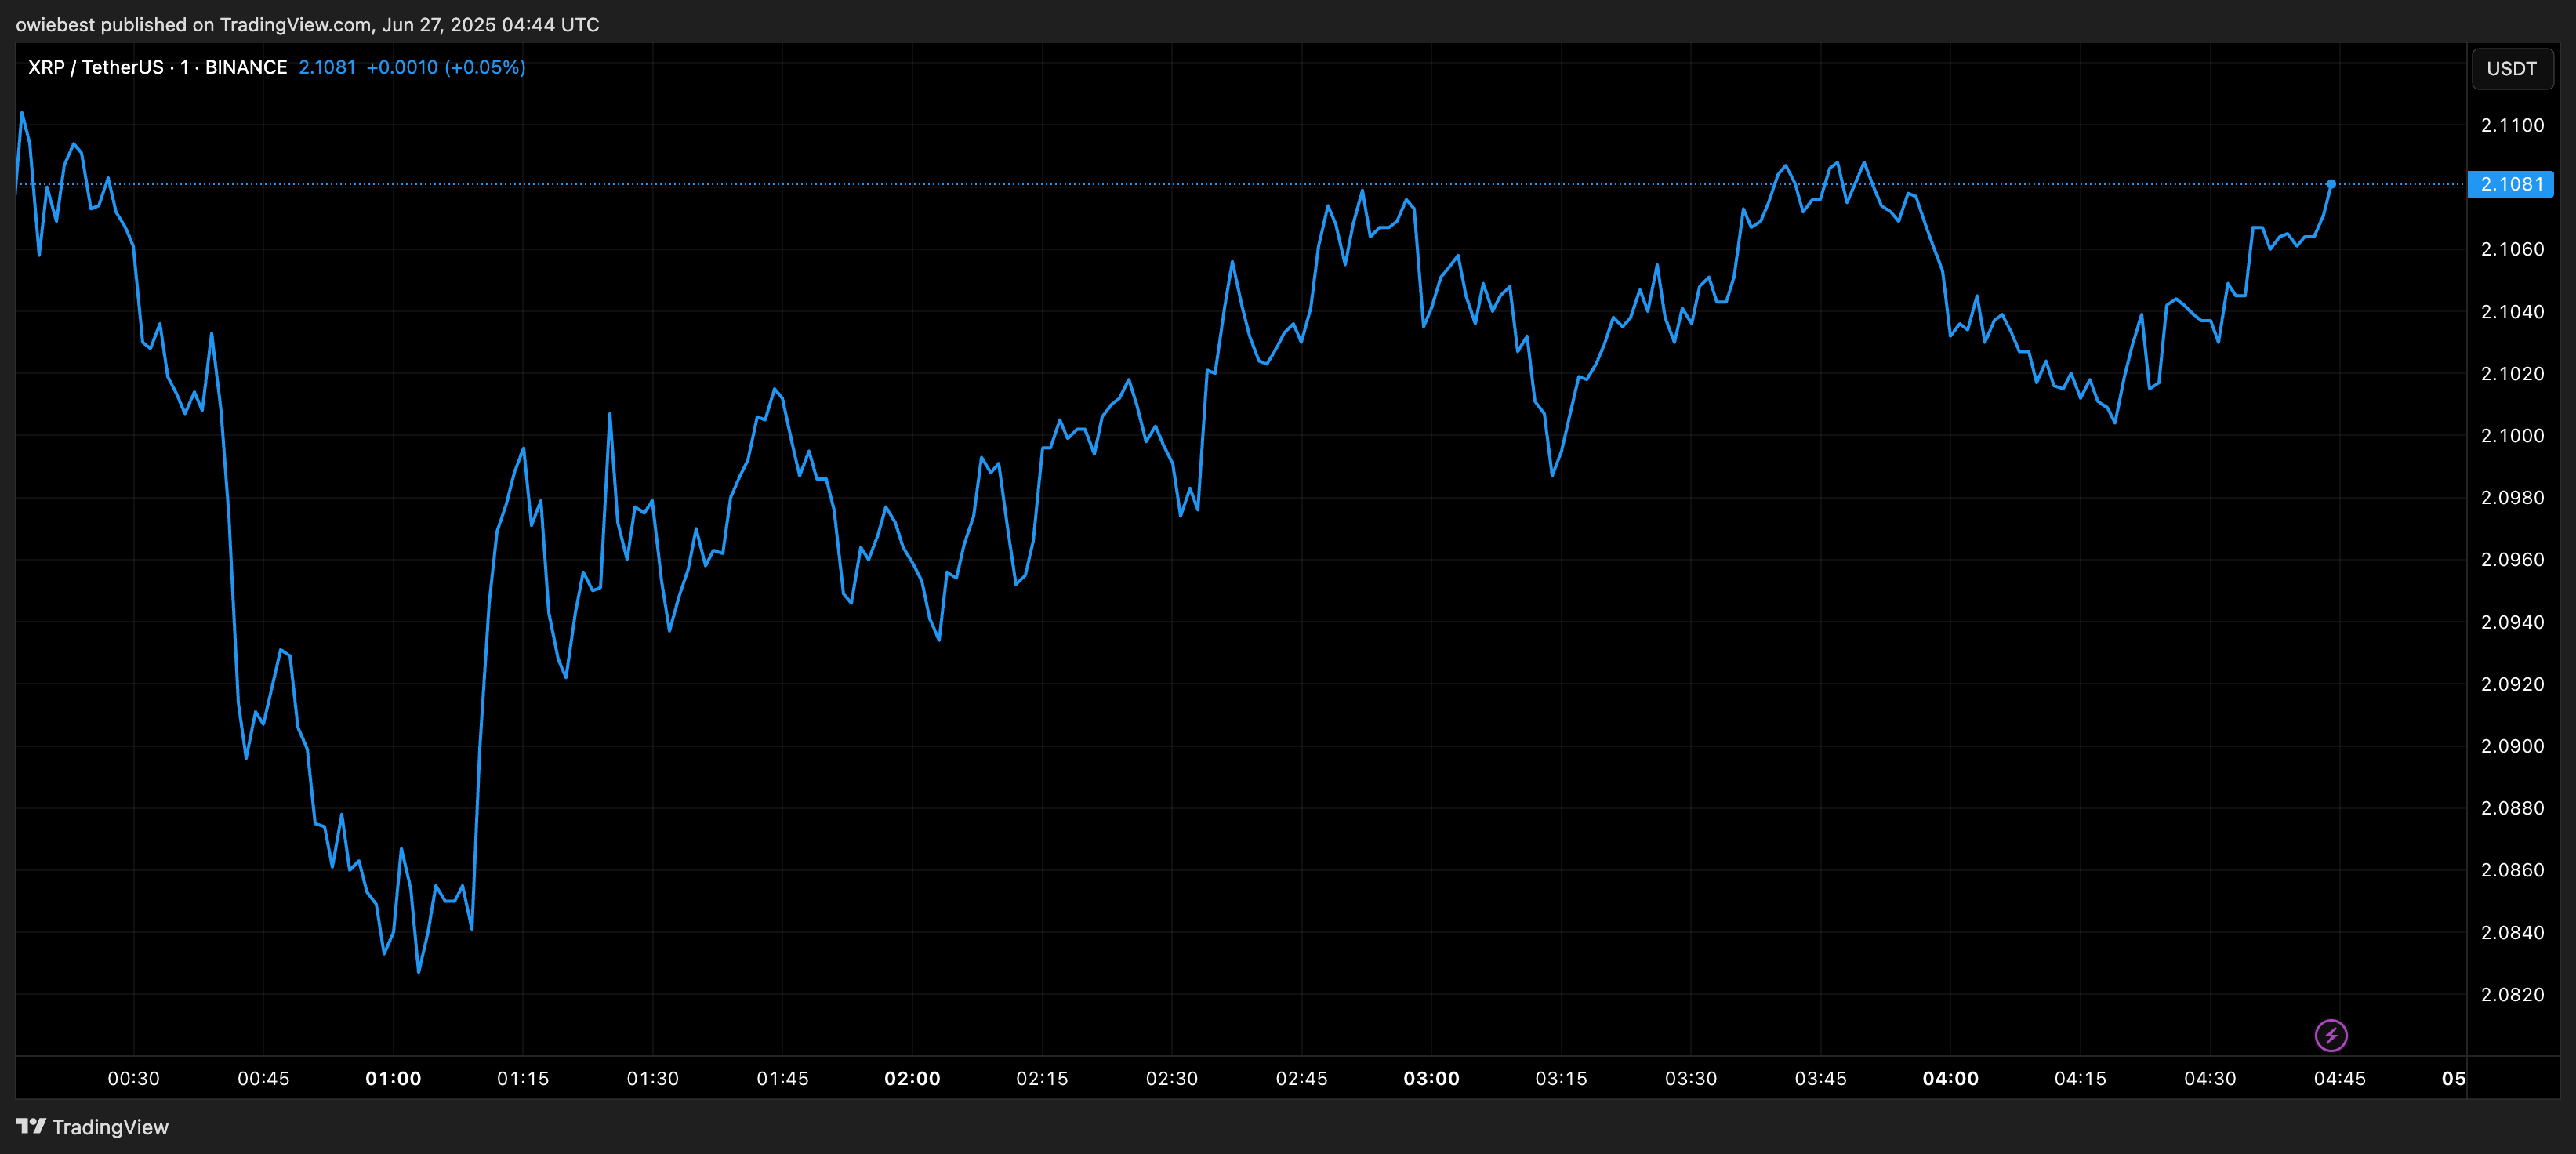Click the 2.1100 price scale label
Viewport: 2576px width, 1154px height.
pos(2512,125)
